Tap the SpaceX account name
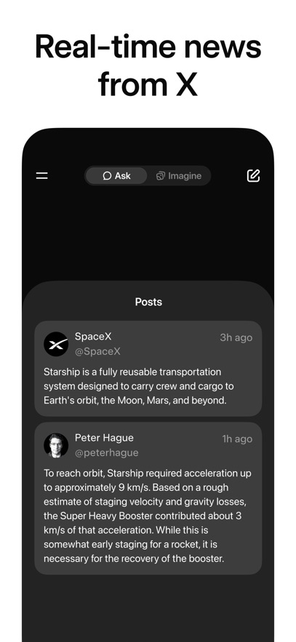This screenshot has width=296, height=642. pos(93,337)
